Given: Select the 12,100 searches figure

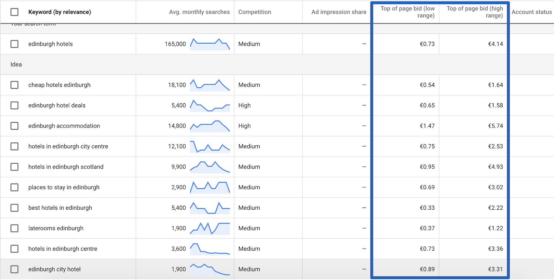Looking at the screenshot, I should (177, 146).
